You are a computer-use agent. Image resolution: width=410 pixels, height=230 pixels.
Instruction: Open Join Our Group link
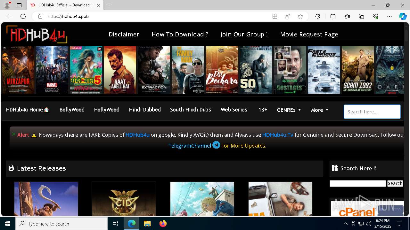(244, 34)
